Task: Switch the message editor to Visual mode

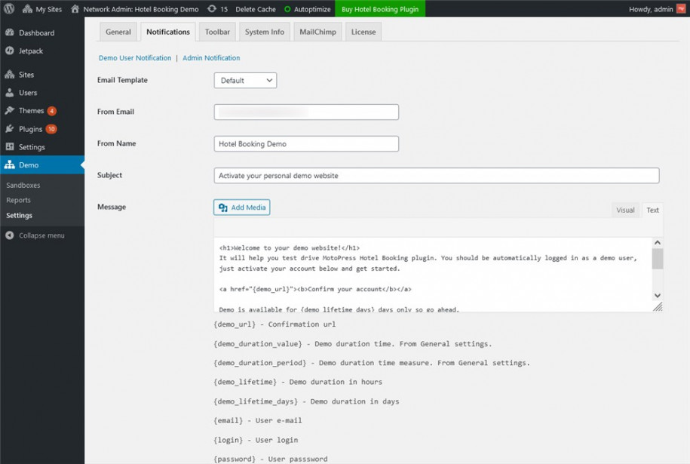Action: click(626, 210)
